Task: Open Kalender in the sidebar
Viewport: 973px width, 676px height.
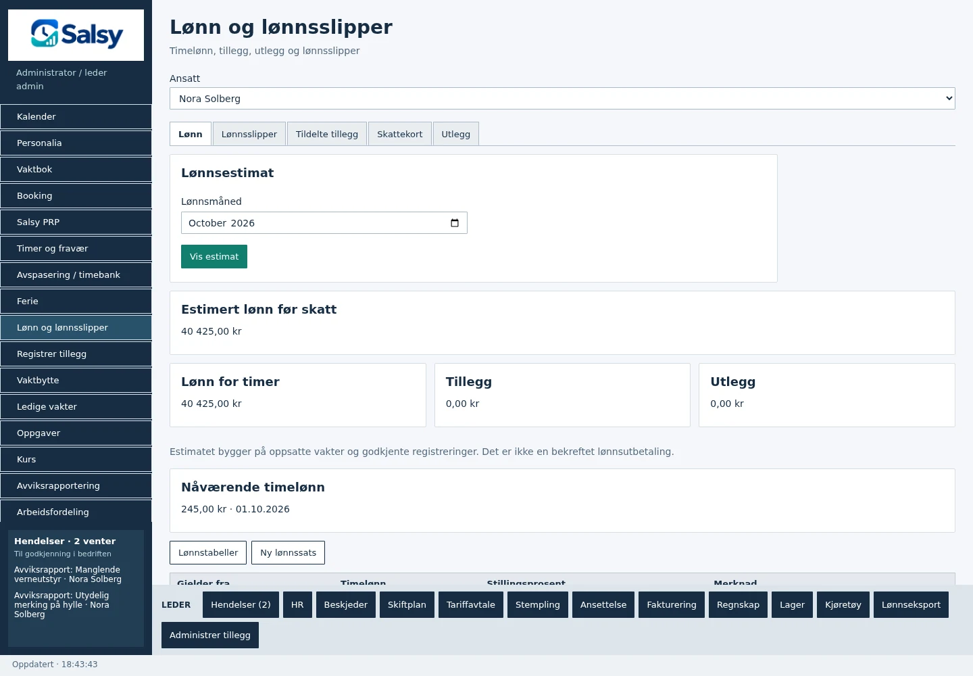Action: click(x=76, y=117)
